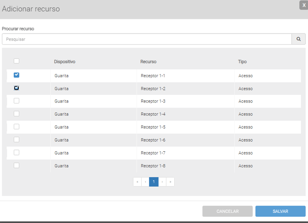Click the search magnifier icon button

pos(298,39)
